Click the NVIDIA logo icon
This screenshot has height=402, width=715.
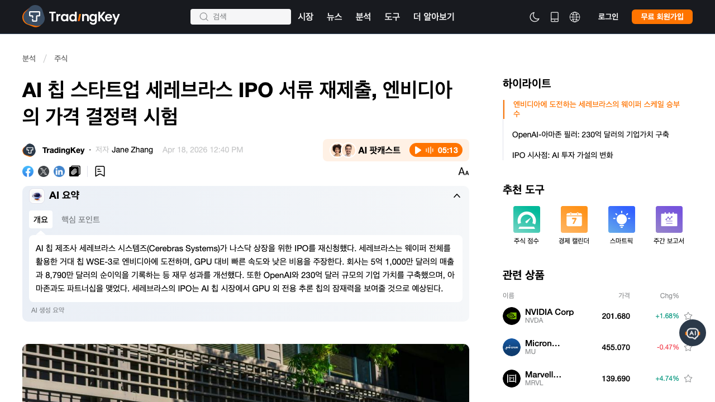pyautogui.click(x=512, y=316)
